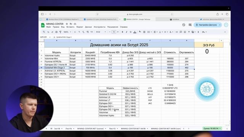Screen dimensions: 244x137
Task: Open the Лист16 tab dropdown arrow
Action: [74, 129]
